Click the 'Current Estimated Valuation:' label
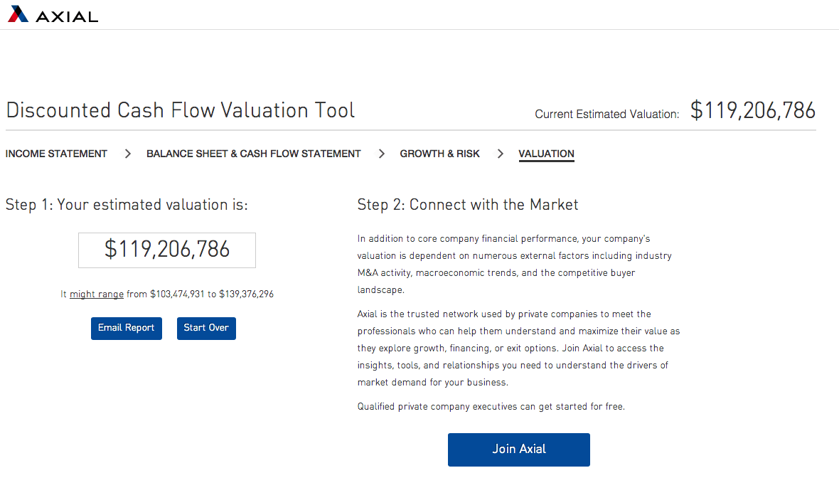The width and height of the screenshot is (839, 500). (x=606, y=114)
